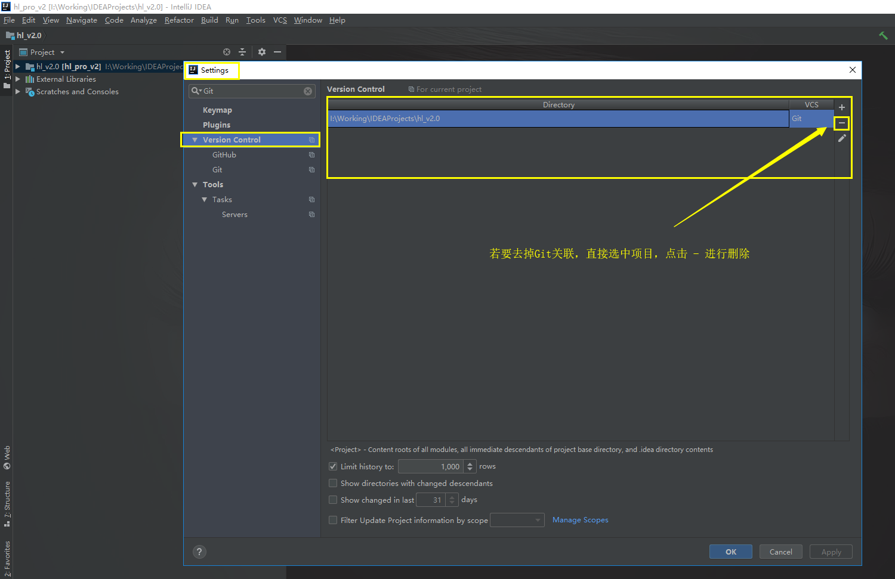Viewport: 895px width, 579px height.
Task: Enable Filter Update Project information by scope
Action: [x=333, y=520]
